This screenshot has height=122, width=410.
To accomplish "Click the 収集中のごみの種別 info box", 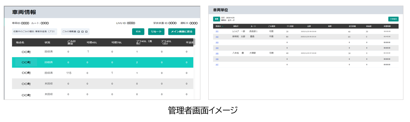I will tap(34, 31).
